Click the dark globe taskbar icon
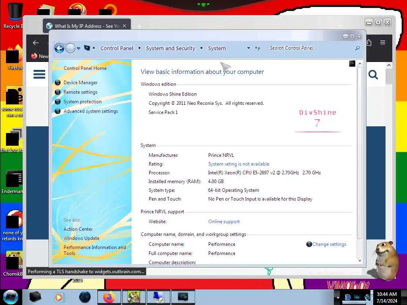Screen dimensions: 407x305 point(85,297)
